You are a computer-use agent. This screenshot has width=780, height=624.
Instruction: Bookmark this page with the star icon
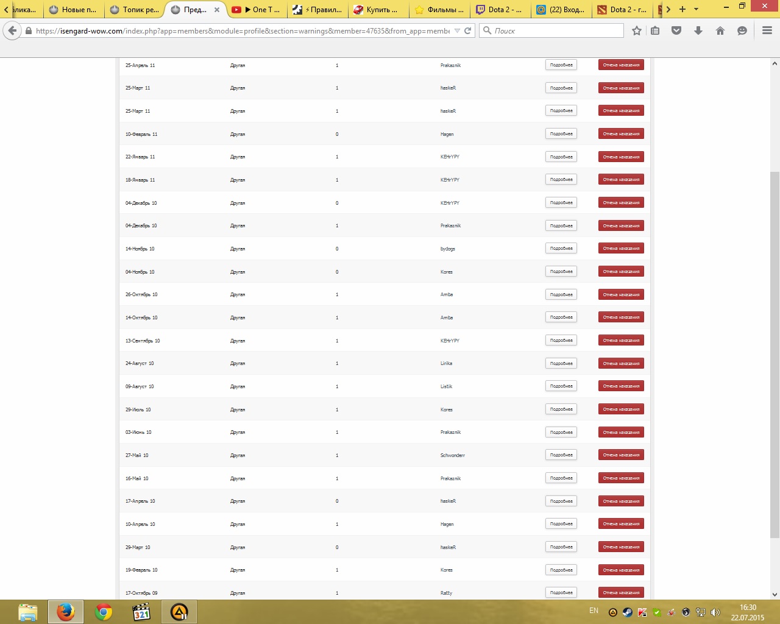637,30
